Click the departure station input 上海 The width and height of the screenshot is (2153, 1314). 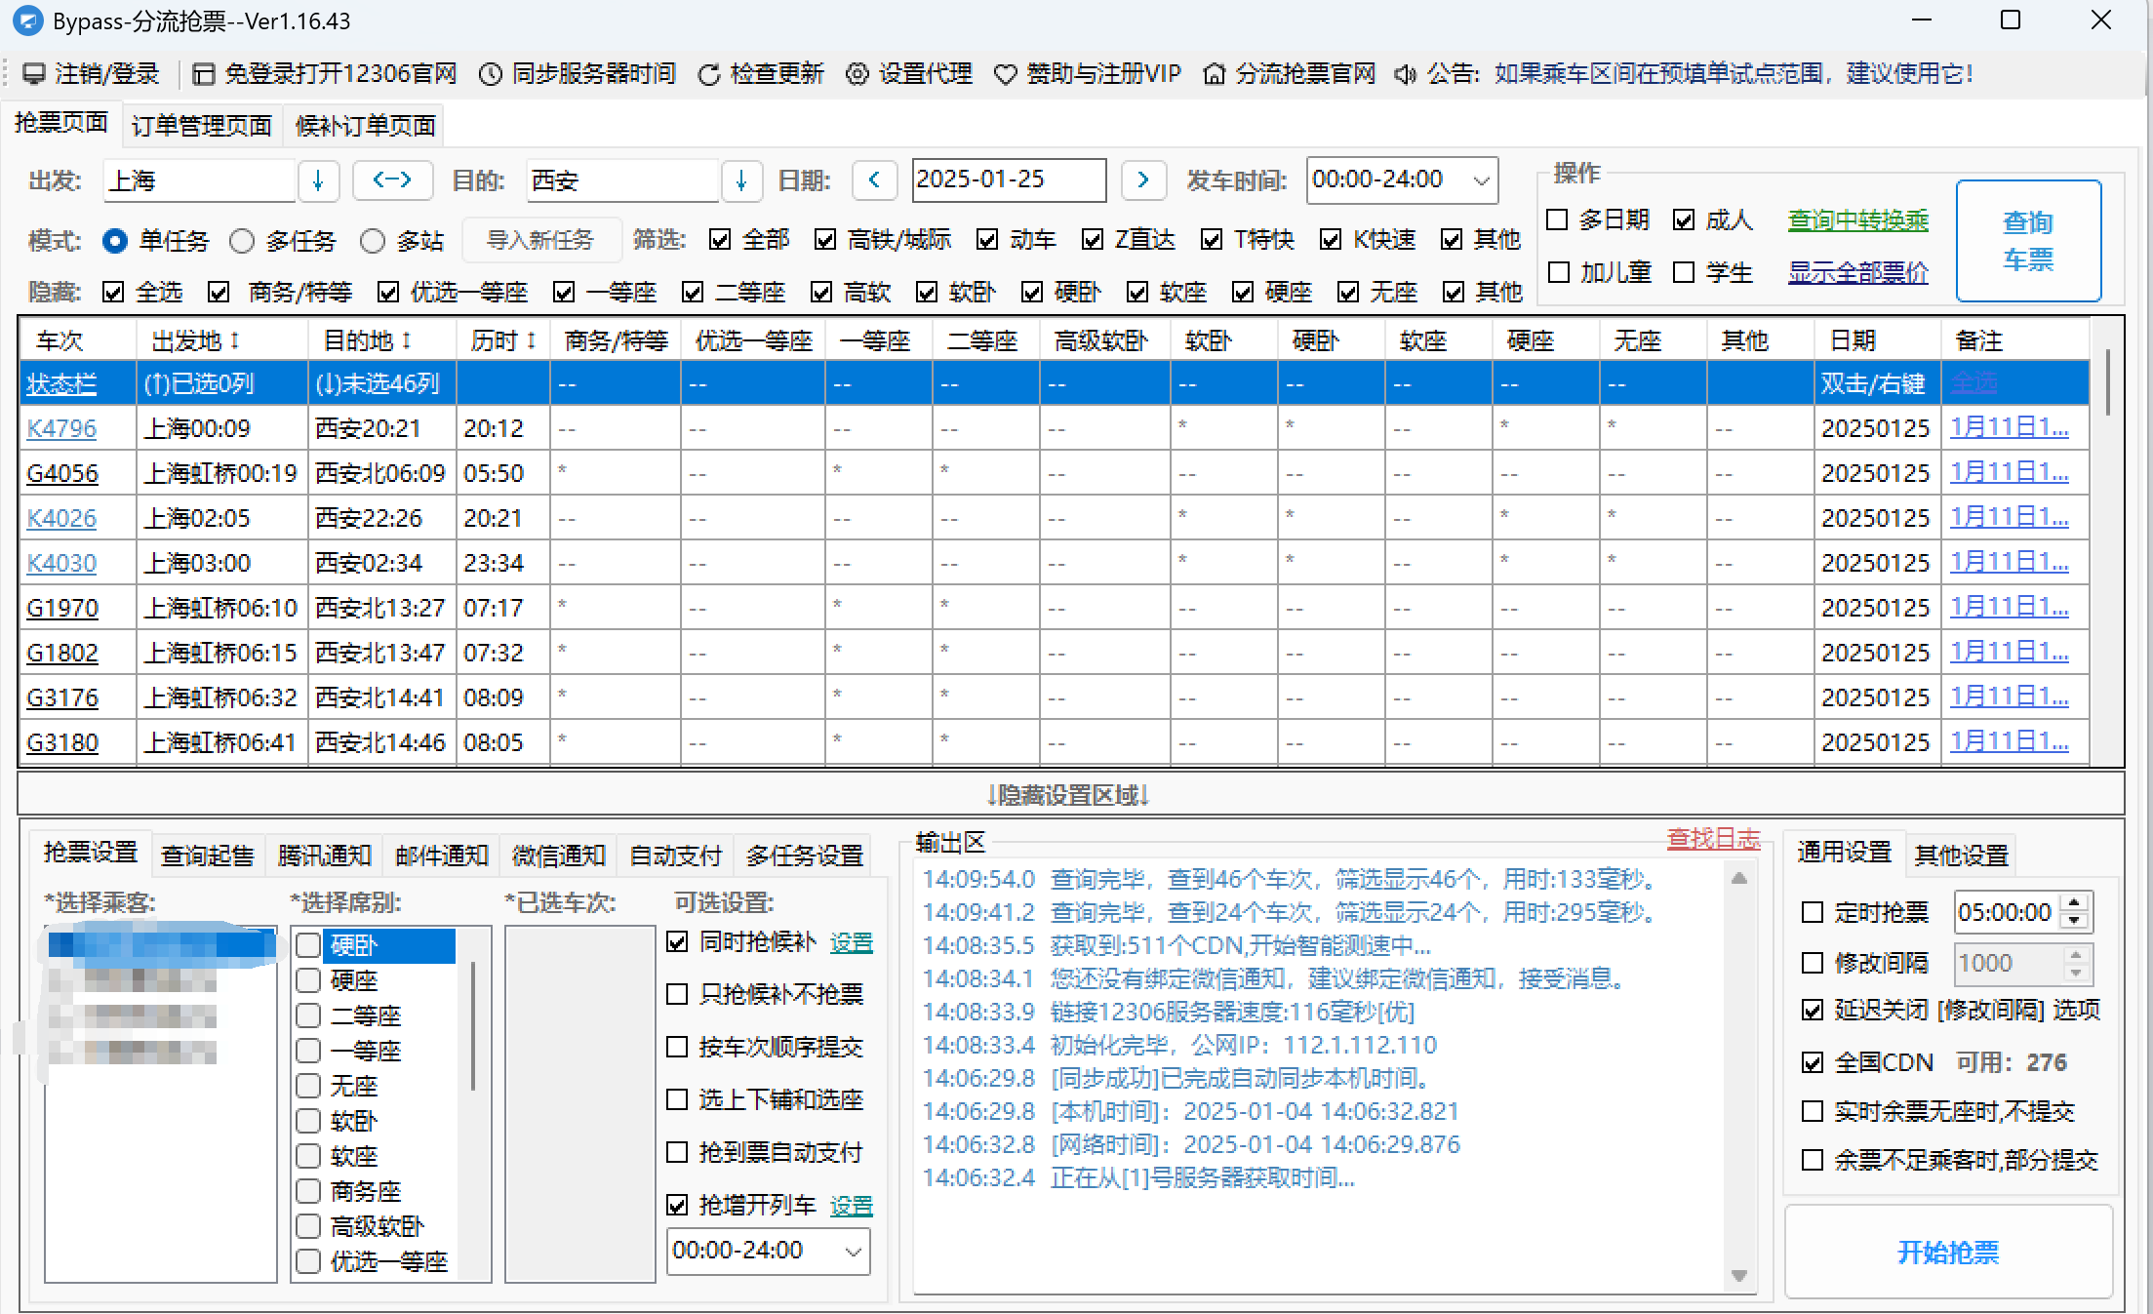click(x=199, y=180)
